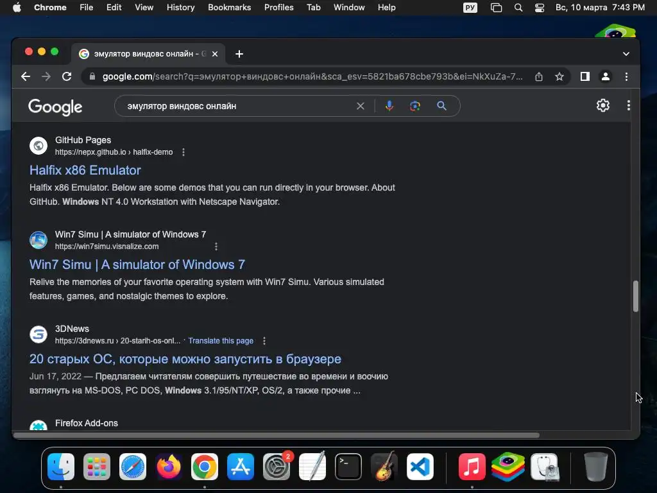This screenshot has width=657, height=493.
Task: Open GarageBand from the Dock
Action: coord(384,467)
